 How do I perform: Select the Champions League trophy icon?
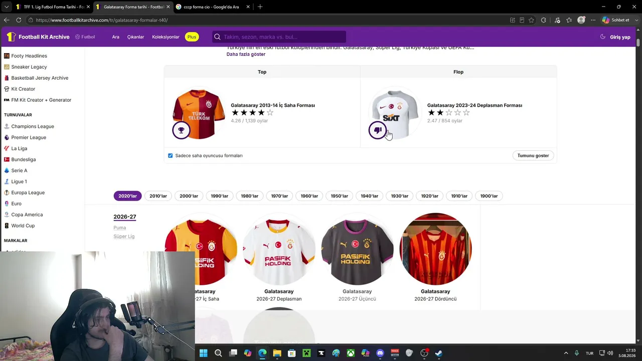tap(7, 126)
